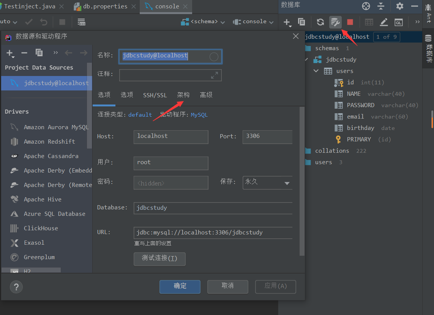Open data source properties wrench icon
The image size is (434, 315).
click(x=335, y=22)
